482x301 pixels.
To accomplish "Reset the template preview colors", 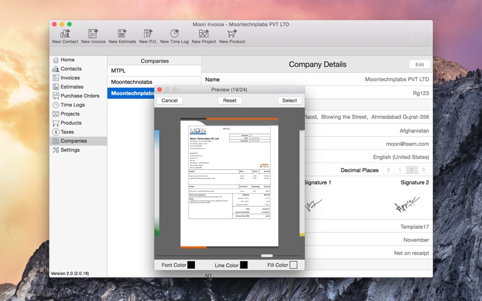I will (x=230, y=101).
